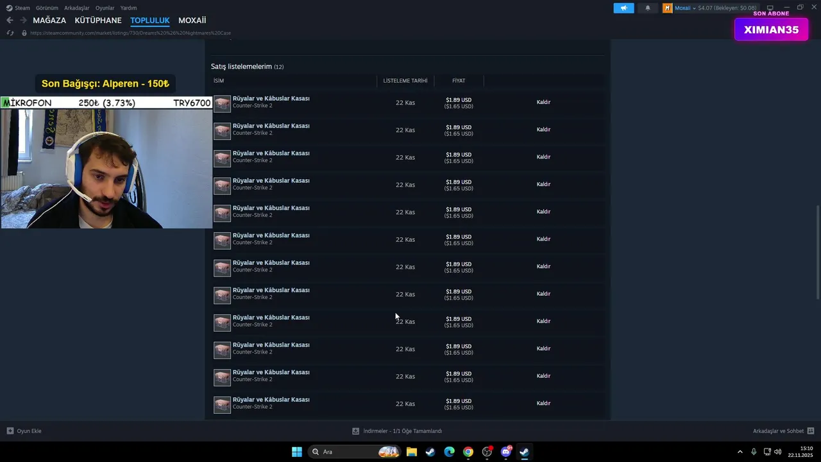Open the Arkadaşlar ve Sohbet chat icon
Viewport: 821px width, 462px height.
tap(811, 431)
